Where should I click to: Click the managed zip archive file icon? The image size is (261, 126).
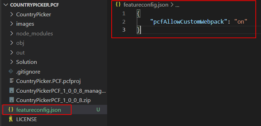pos(12,91)
